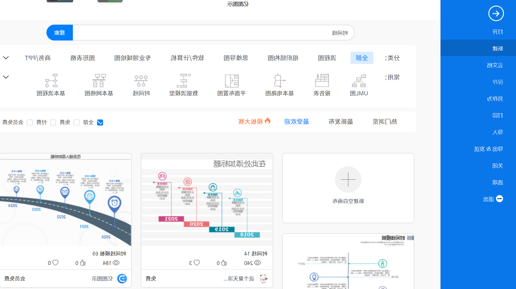Click the eye views icon on 时间线模板 69 card
The image size is (516, 289).
[116, 263]
